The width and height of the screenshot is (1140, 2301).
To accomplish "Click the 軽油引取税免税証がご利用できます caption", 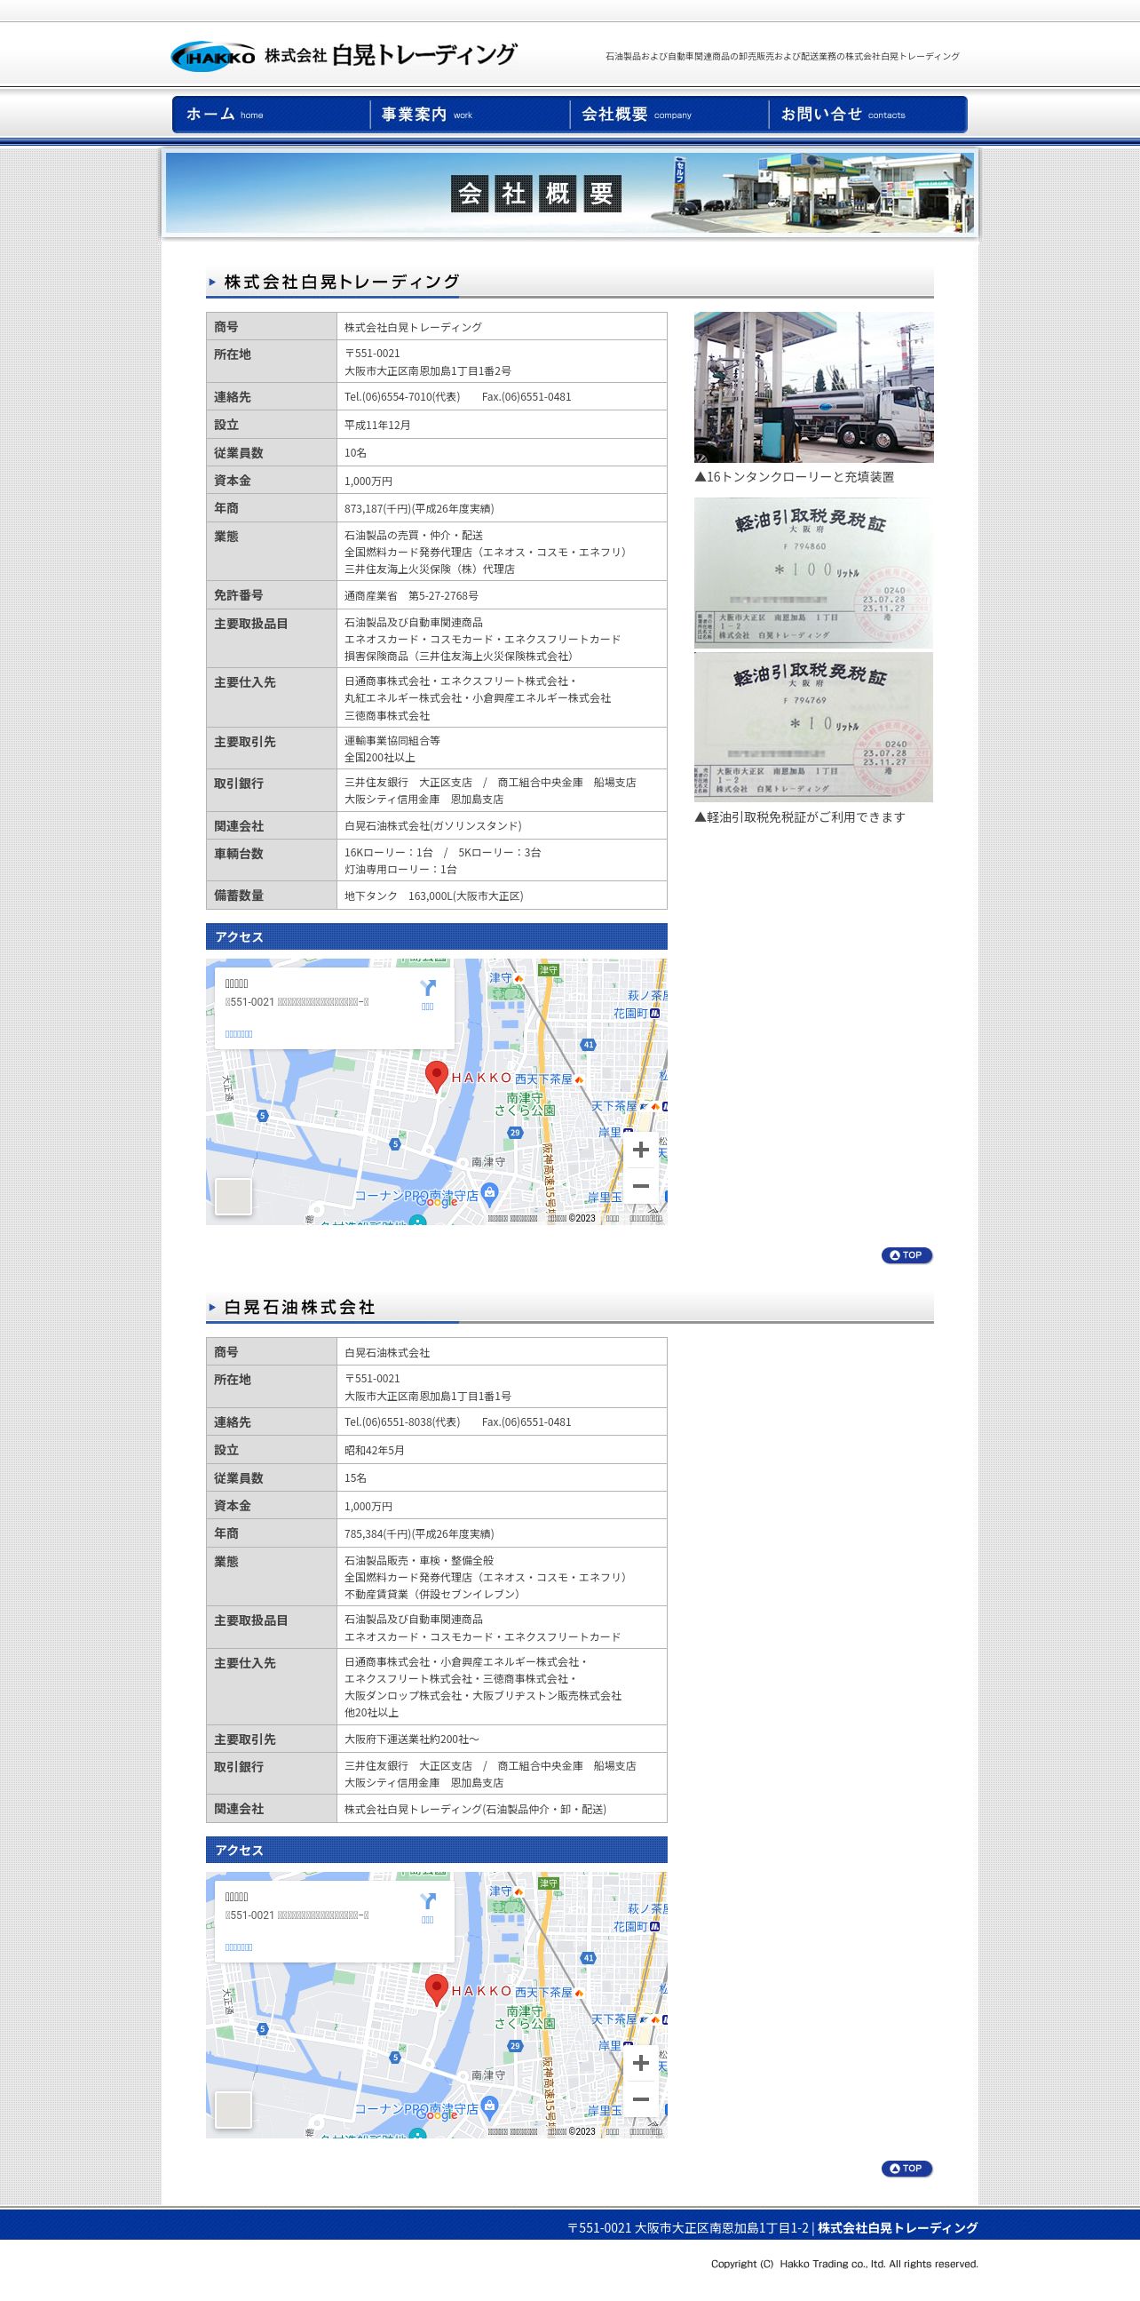I will (x=800, y=817).
